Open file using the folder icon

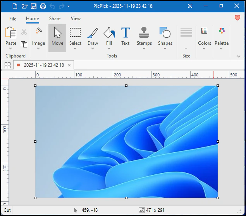pyautogui.click(x=24, y=6)
